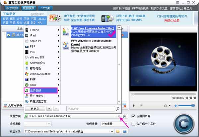199x137 pixels.
Task: Mute the preview speaker icon
Action: [x=176, y=106]
